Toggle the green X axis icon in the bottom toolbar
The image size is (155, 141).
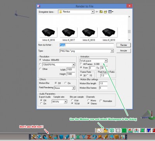(78, 137)
